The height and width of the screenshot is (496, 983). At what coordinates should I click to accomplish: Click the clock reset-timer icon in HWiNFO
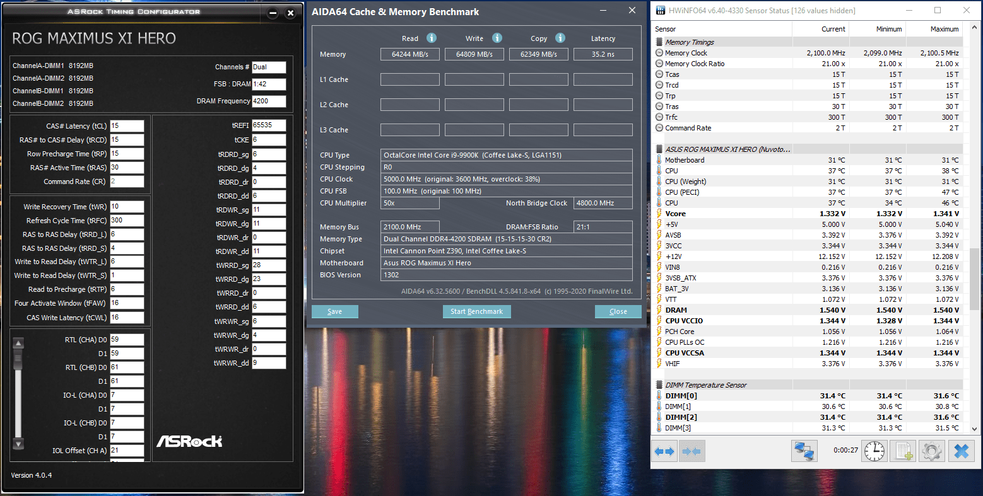pos(874,451)
